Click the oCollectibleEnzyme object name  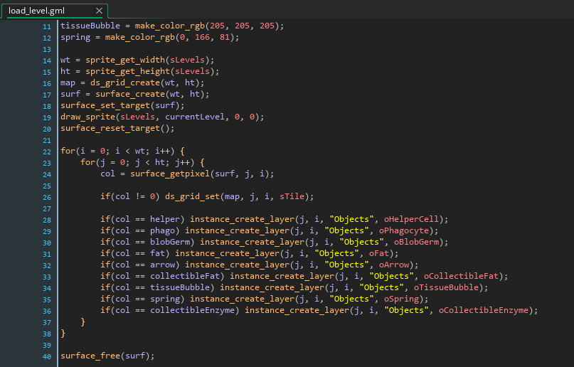pyautogui.click(x=483, y=310)
